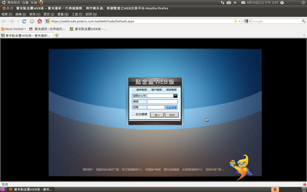The width and height of the screenshot is (307, 192).
Task: Select the 寶來點金靈WEB版 browser tab
Action: pyautogui.click(x=27, y=36)
